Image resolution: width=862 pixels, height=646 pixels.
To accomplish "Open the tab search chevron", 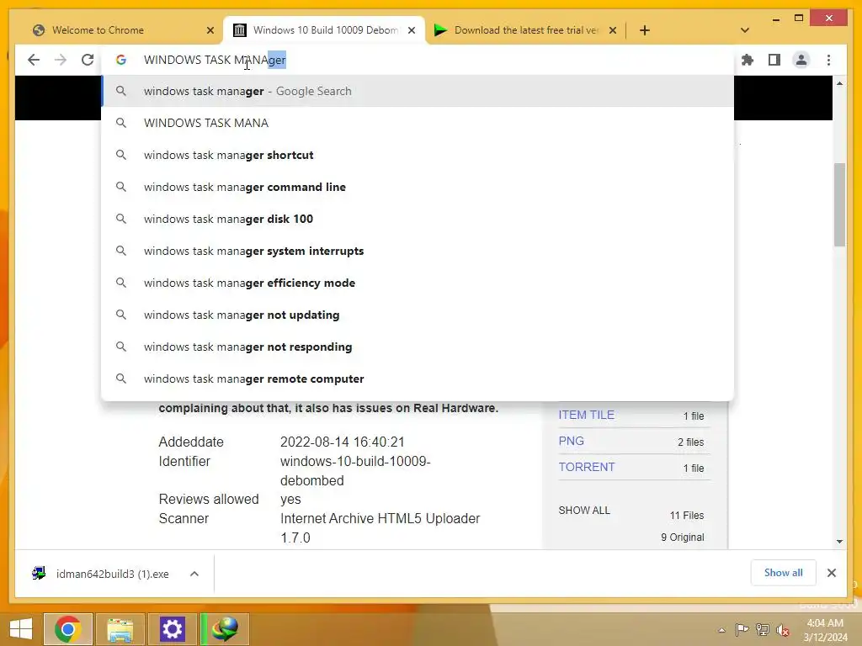I will [745, 30].
